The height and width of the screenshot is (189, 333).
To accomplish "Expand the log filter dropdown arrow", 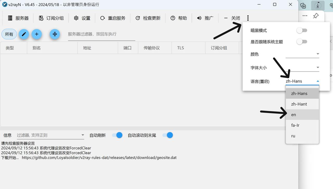I will click(x=83, y=135).
